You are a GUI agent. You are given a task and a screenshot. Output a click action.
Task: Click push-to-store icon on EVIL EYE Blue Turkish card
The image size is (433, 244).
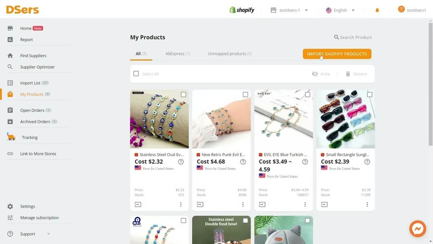[x=262, y=204]
